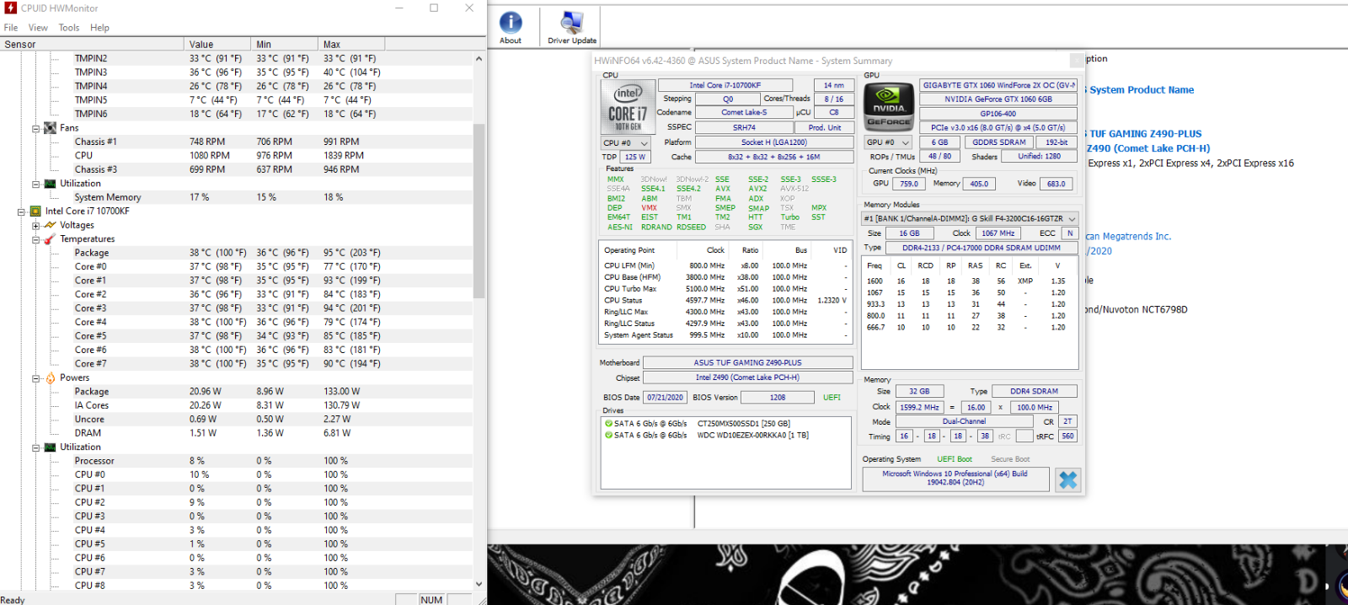This screenshot has width=1348, height=605.
Task: Click the Intel Core i7 10700KF chip icon
Action: pyautogui.click(x=35, y=211)
